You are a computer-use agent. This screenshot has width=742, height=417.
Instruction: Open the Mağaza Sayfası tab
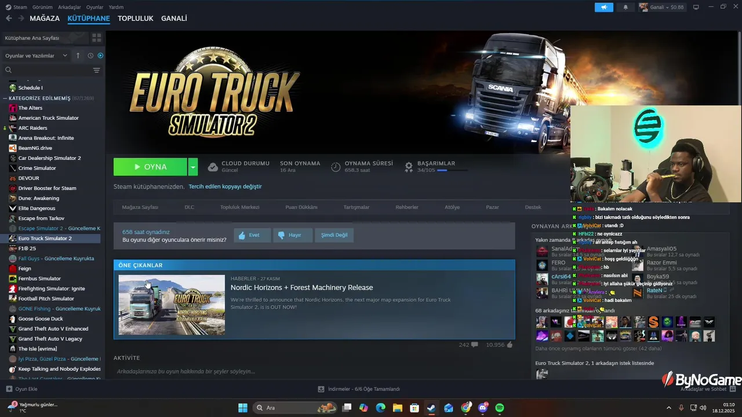click(140, 207)
